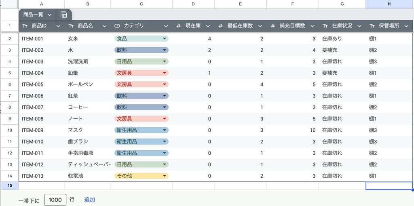Expand the 現在庫 column options chevron
This screenshot has height=206, width=414.
208,26
